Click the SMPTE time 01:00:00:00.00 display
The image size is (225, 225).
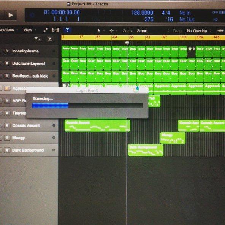coord(62,12)
